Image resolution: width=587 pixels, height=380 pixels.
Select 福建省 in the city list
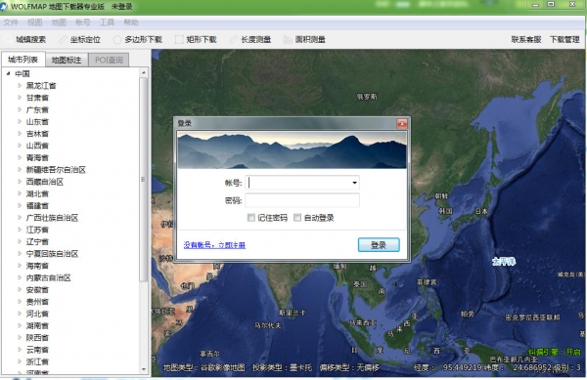(x=37, y=205)
